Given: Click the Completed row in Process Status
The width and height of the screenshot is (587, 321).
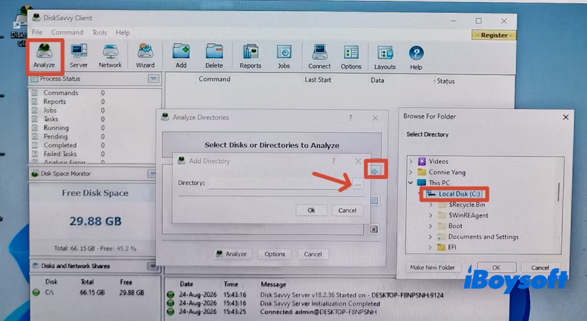Looking at the screenshot, I should (x=69, y=145).
